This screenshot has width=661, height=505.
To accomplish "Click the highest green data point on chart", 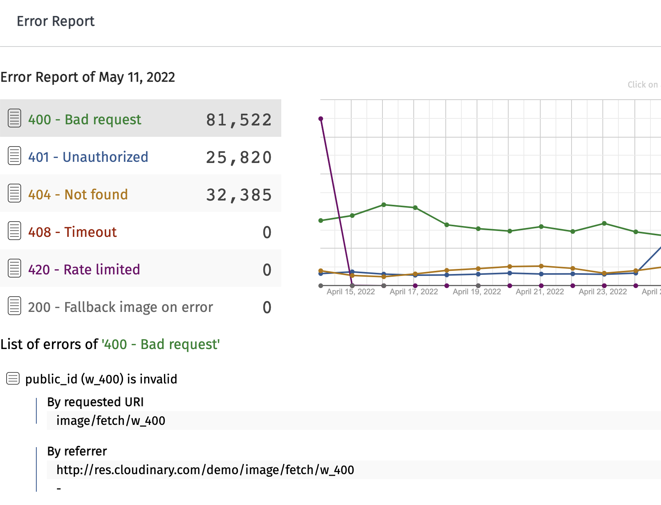I will click(x=384, y=205).
